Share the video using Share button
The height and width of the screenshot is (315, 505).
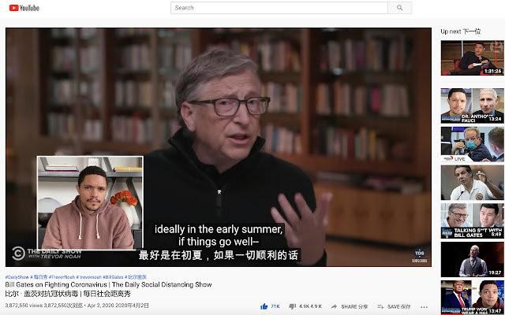tap(341, 306)
